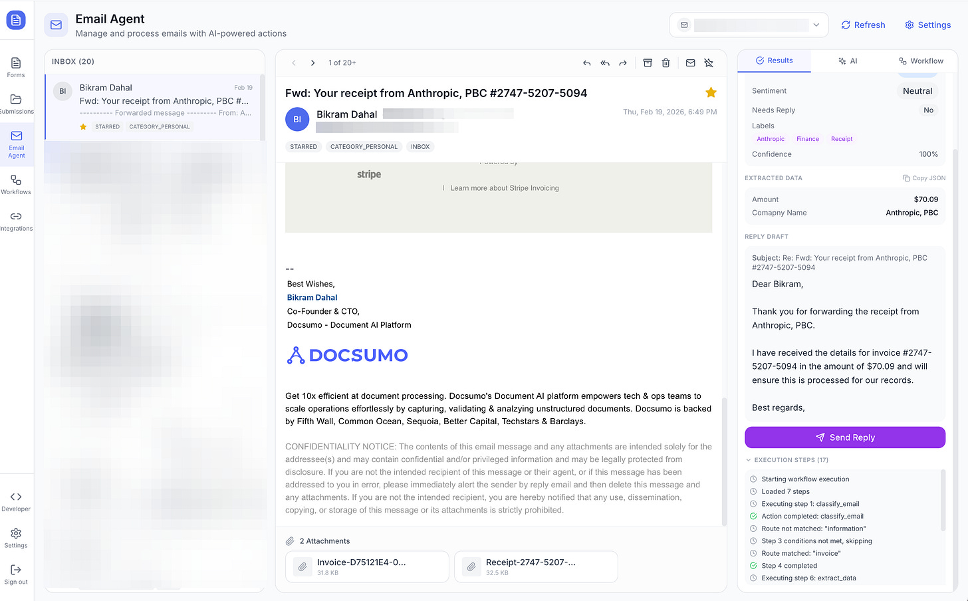
Task: Archive the email with the box icon
Action: click(x=648, y=63)
